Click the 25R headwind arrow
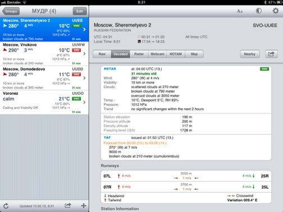Image resolution: width=283 pixels, height=212 pixels. (254, 176)
